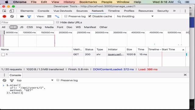The image size is (195, 110).
Task: Open the Resources tab
Action: coord(146,11)
